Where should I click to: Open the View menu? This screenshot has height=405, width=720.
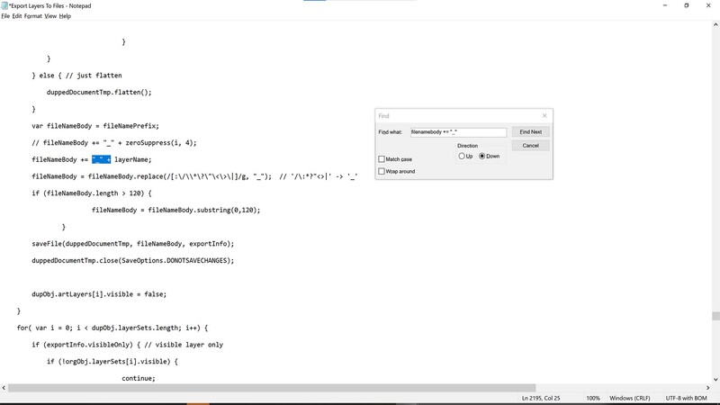pos(50,16)
